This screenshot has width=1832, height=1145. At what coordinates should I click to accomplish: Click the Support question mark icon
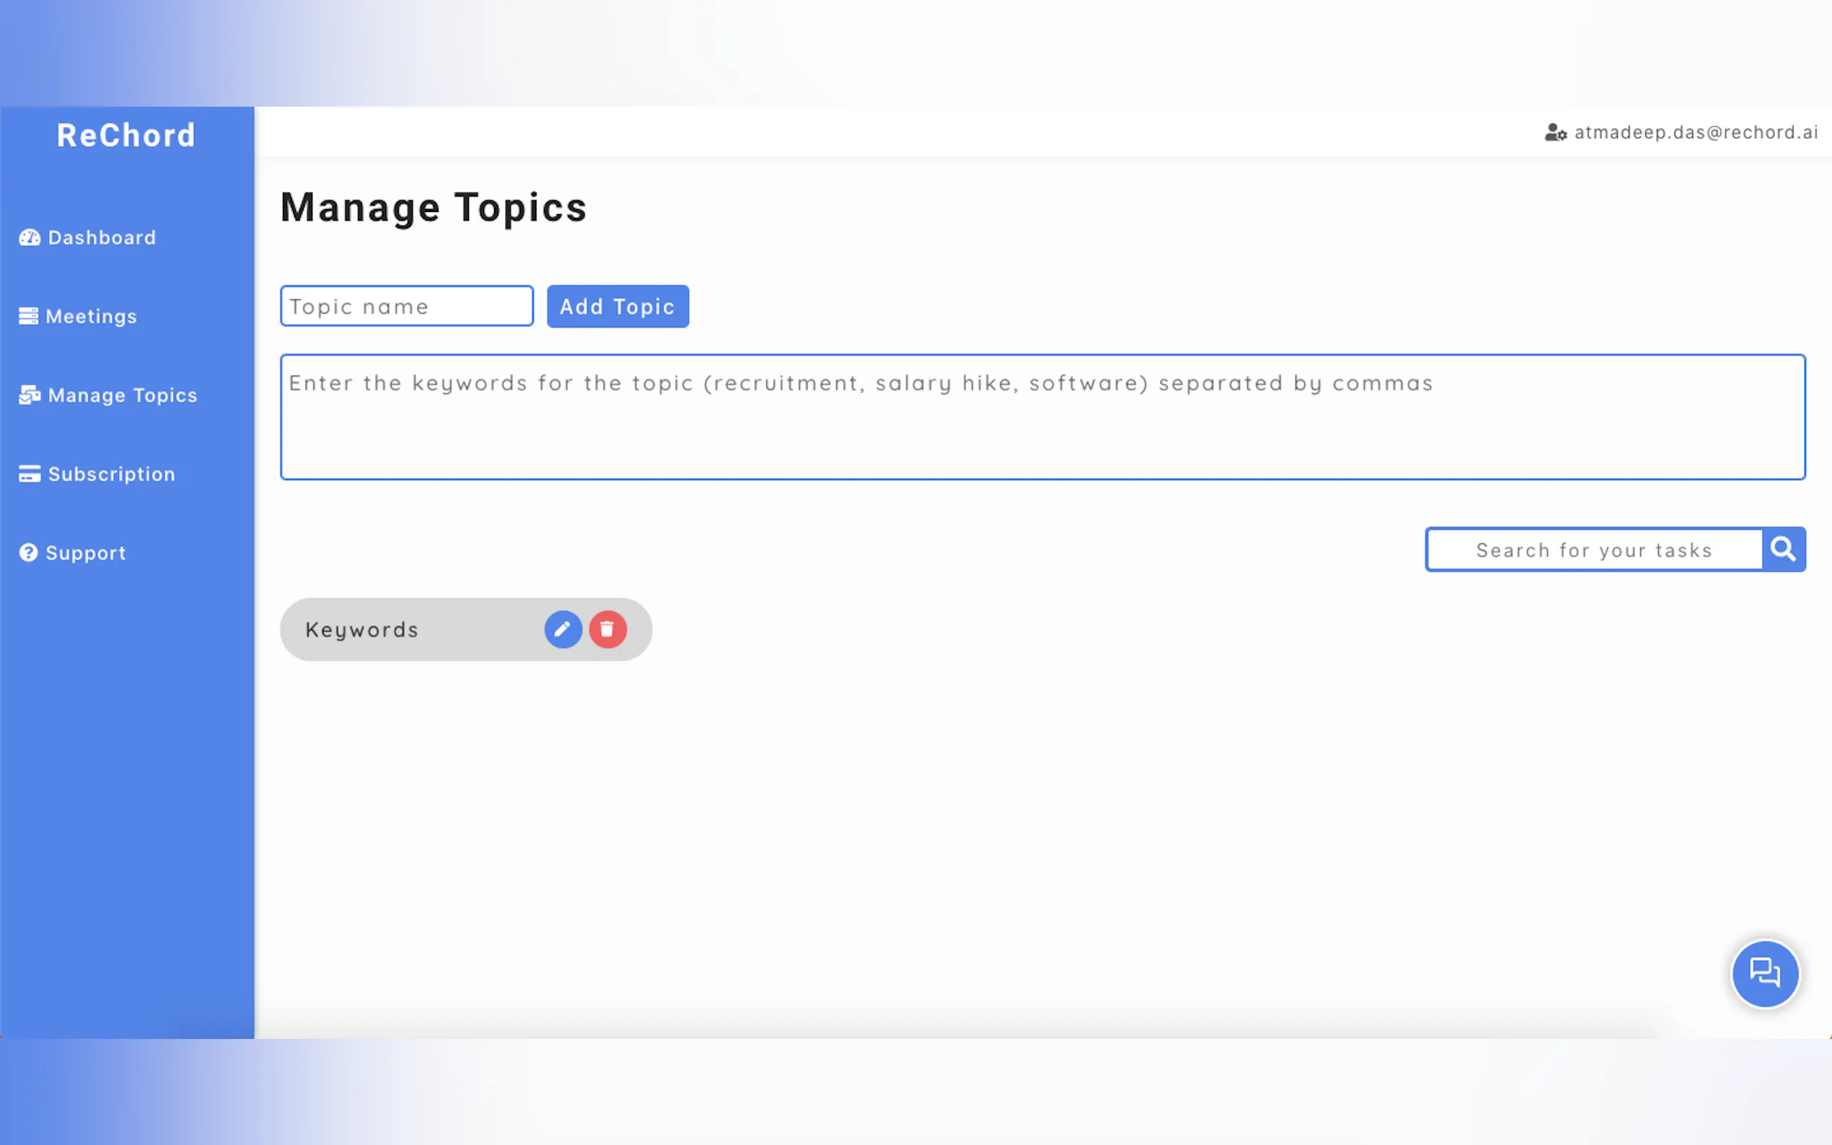tap(29, 553)
